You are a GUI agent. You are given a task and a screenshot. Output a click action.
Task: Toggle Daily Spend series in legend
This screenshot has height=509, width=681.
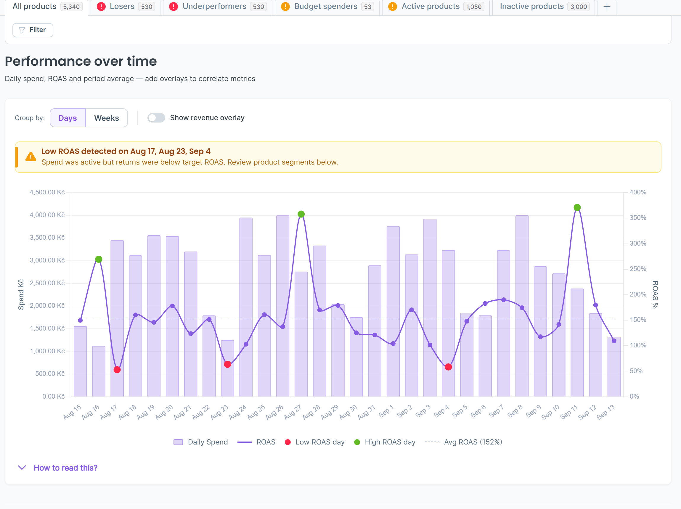[201, 442]
